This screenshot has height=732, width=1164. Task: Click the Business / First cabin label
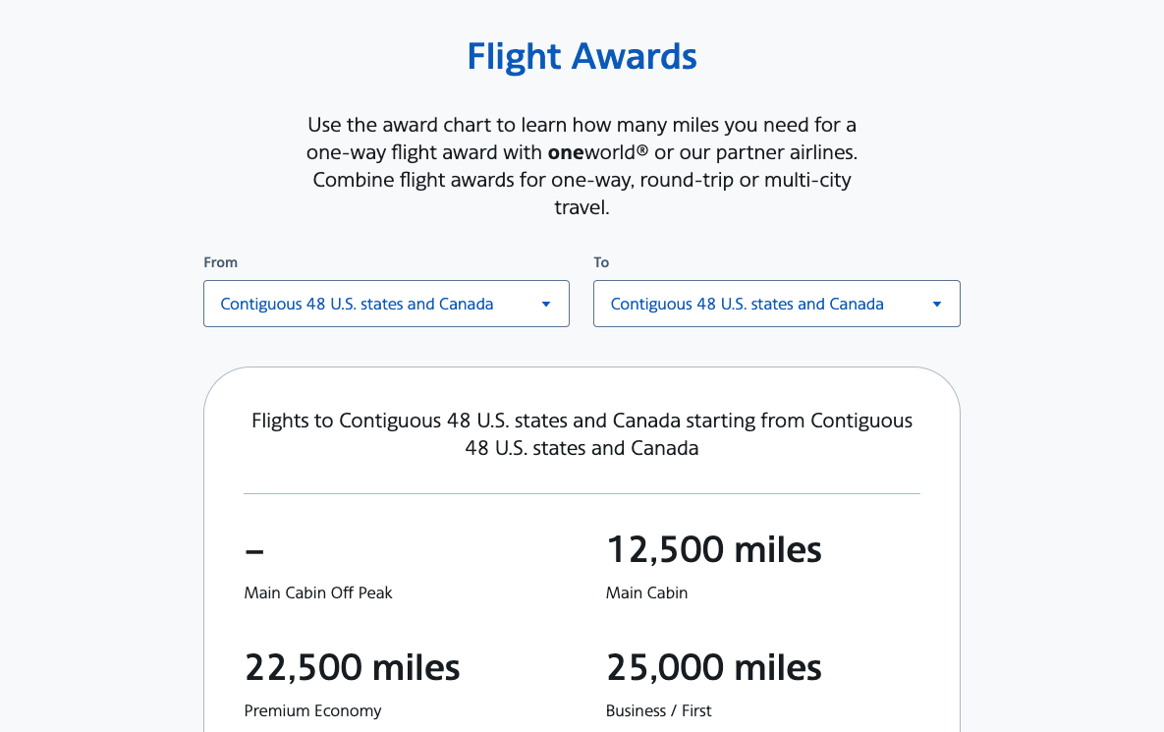[x=658, y=710]
